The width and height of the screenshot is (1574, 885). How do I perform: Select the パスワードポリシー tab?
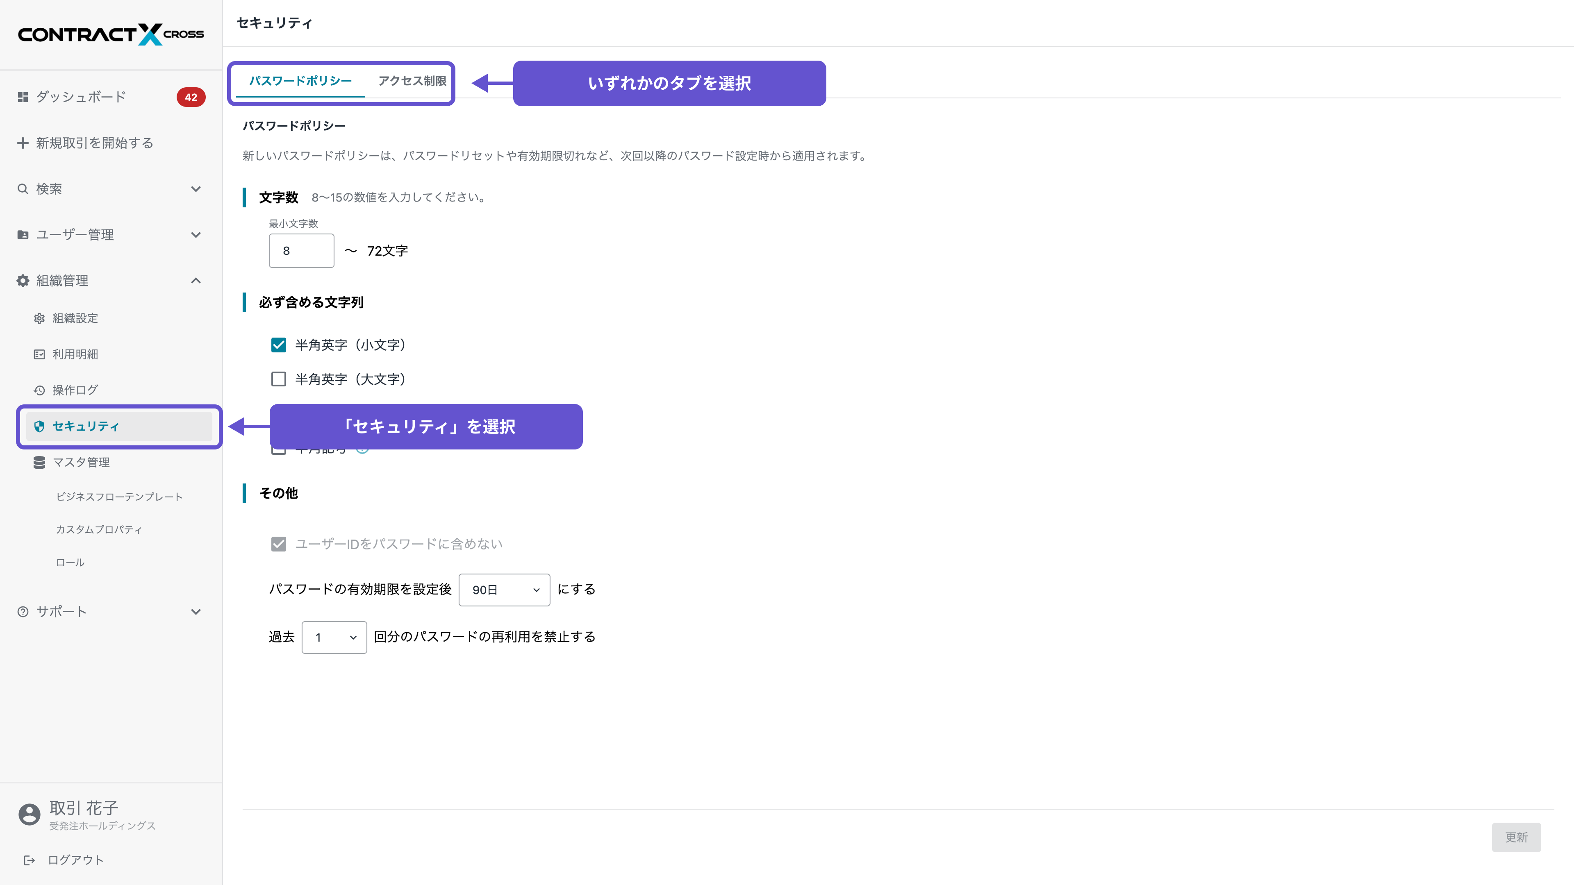click(x=300, y=80)
